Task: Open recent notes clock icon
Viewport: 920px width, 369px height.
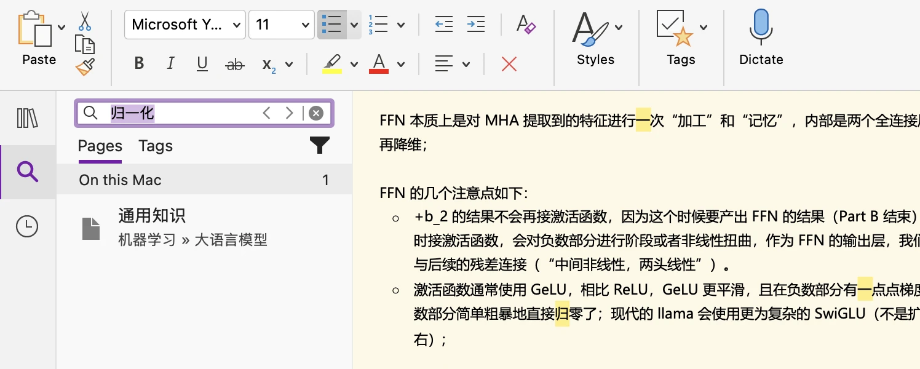Action: coord(27,226)
